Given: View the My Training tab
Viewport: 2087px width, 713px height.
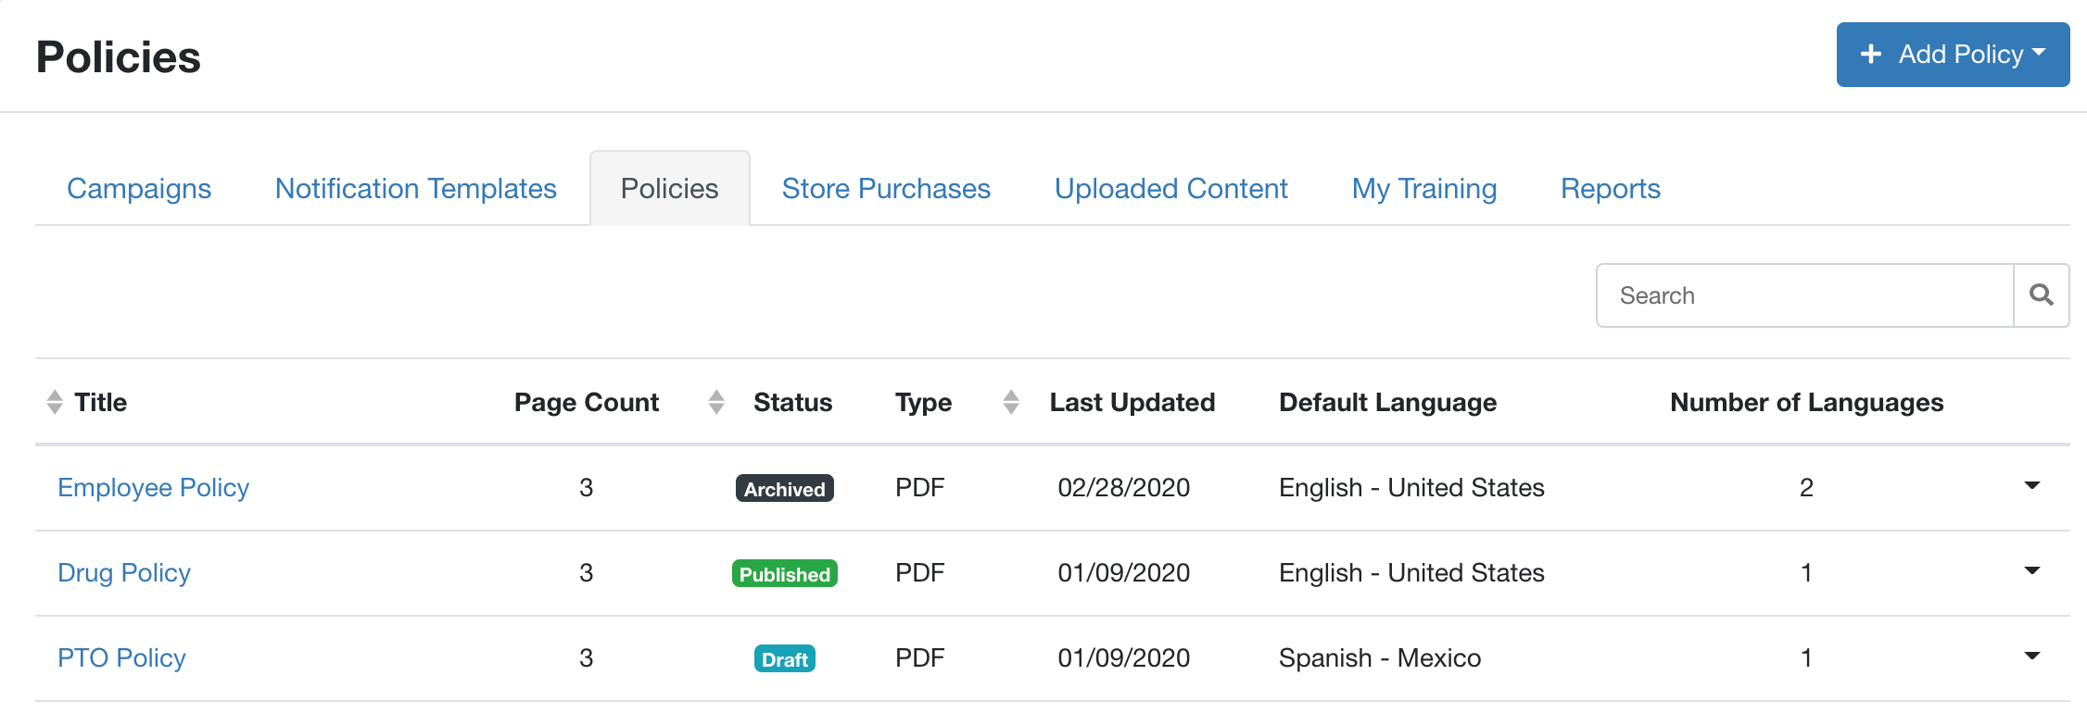Looking at the screenshot, I should point(1424,189).
